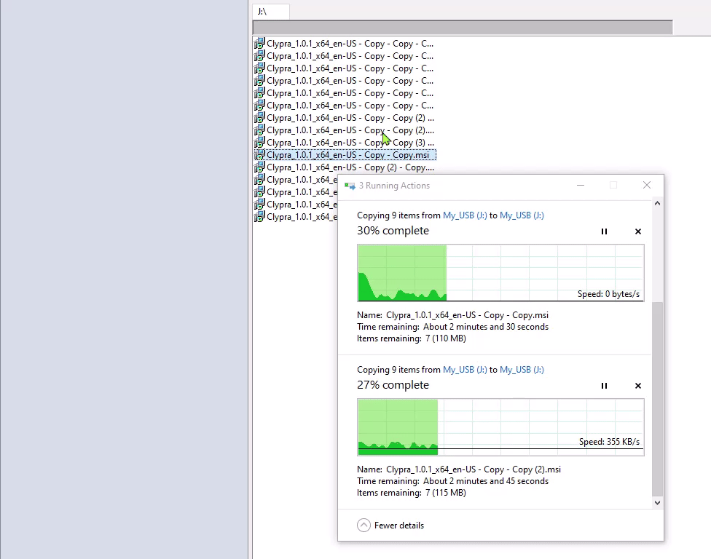Click Items remaining 7 (115 MB) text
Image resolution: width=711 pixels, height=559 pixels.
412,493
